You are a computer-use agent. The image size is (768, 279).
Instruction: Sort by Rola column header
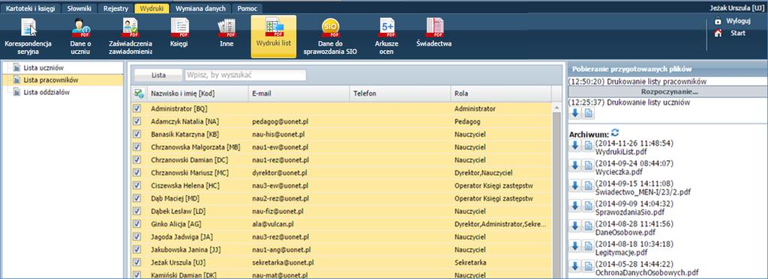500,93
